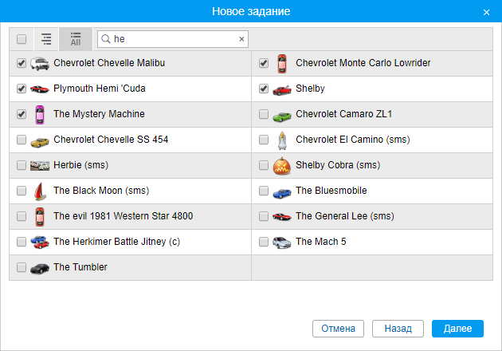Image resolution: width=502 pixels, height=351 pixels.
Task: Clear the search field with the X icon
Action: 241,38
